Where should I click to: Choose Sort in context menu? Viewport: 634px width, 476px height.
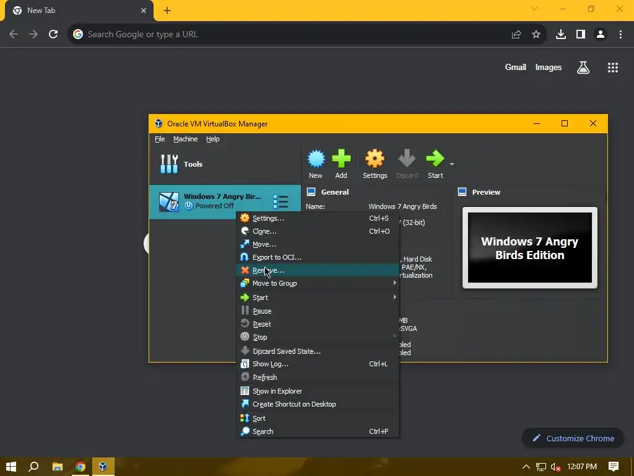click(x=318, y=418)
